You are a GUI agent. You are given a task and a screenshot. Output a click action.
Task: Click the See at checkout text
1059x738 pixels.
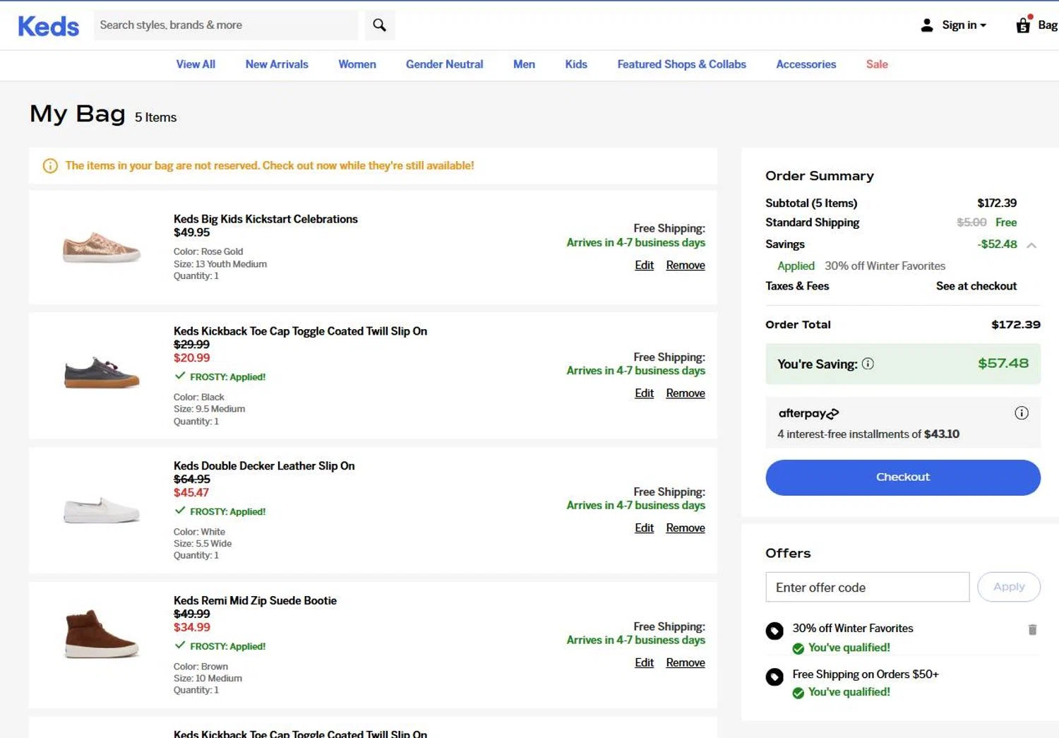click(x=976, y=286)
